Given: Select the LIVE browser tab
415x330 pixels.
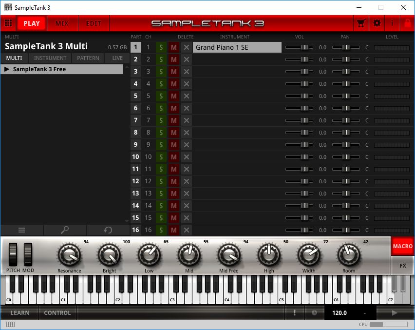Looking at the screenshot, I should 117,58.
